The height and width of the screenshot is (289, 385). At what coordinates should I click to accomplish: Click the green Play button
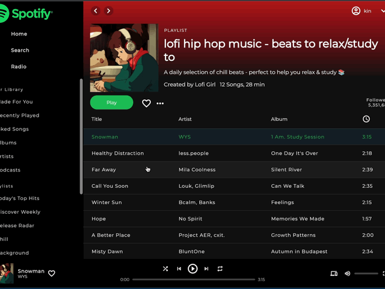tap(111, 102)
